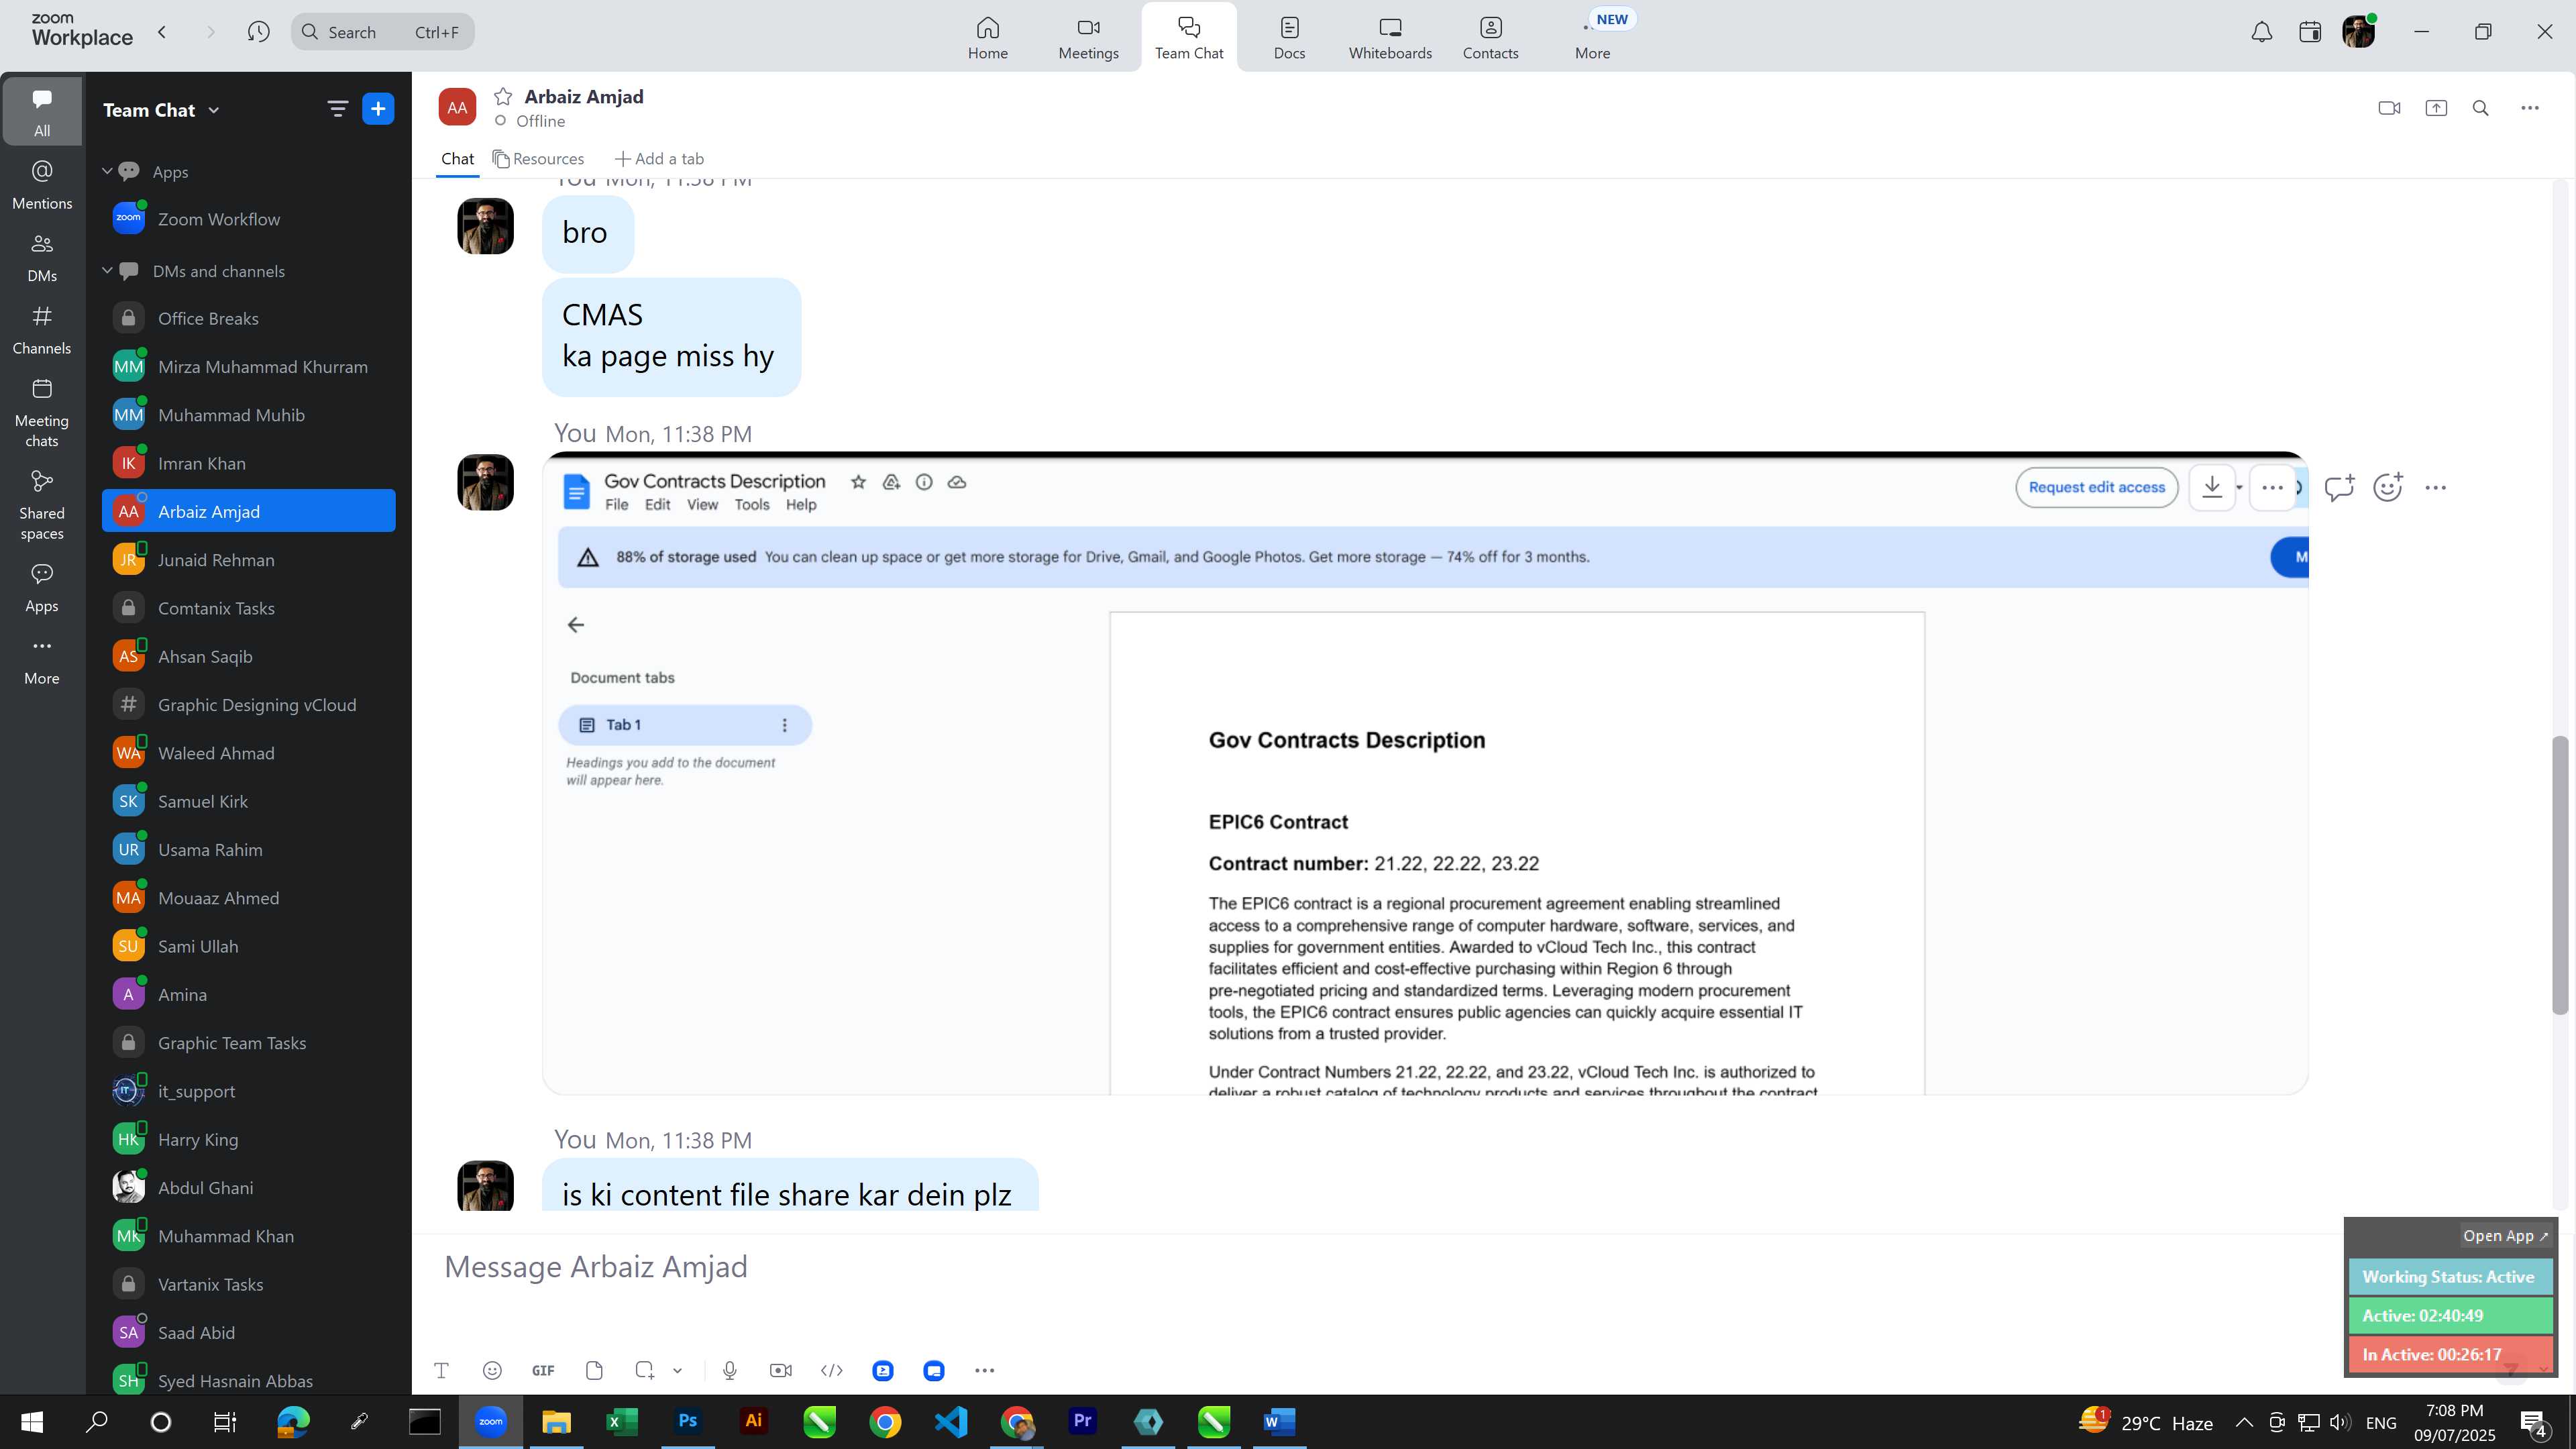Select Apps in the left sidebar
This screenshot has height=1449, width=2576.
[42, 588]
